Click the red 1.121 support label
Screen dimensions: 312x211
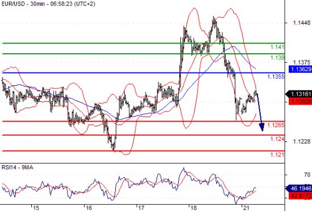pos(277,154)
